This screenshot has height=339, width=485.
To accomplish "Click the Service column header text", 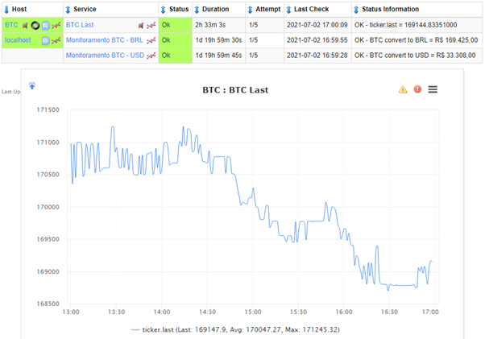I will click(x=85, y=10).
